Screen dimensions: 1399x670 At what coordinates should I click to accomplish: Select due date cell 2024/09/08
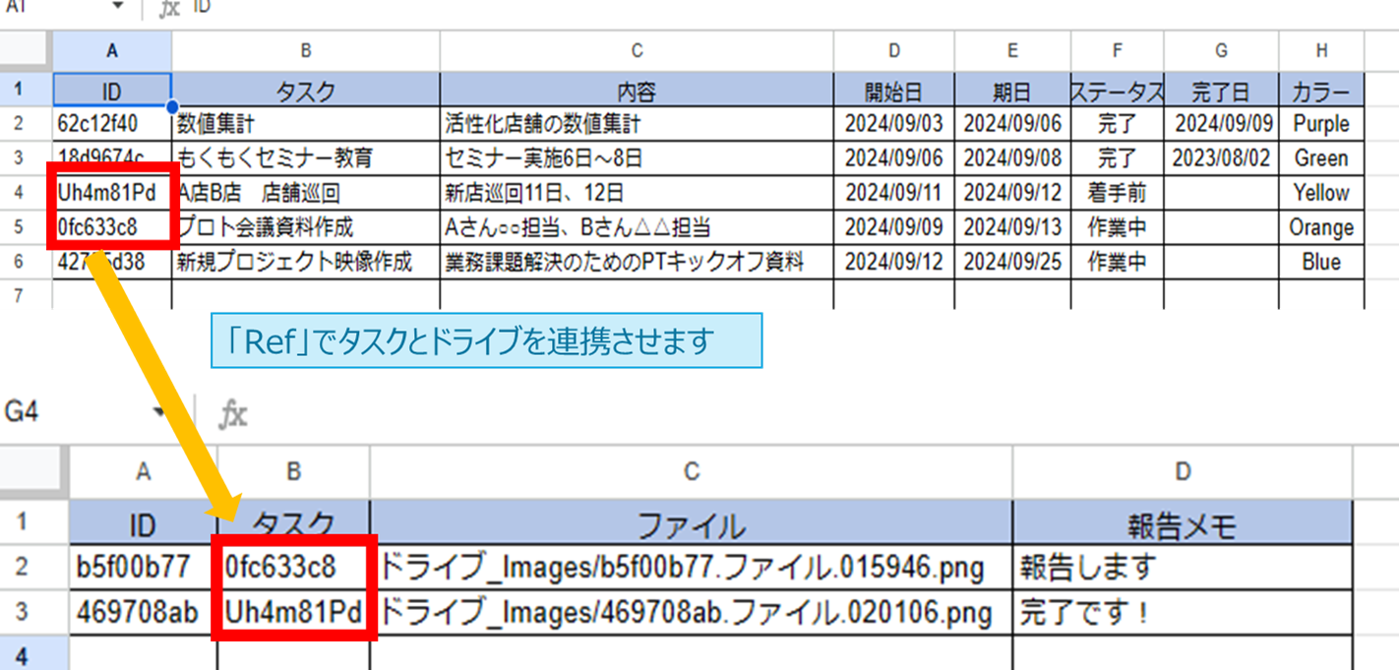pos(1012,158)
